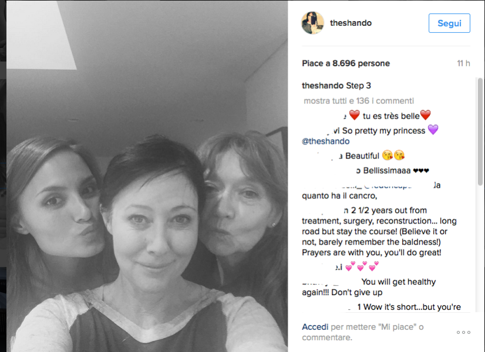The height and width of the screenshot is (352, 485).
Task: Click the purple heart emoji in comment
Action: 433,130
